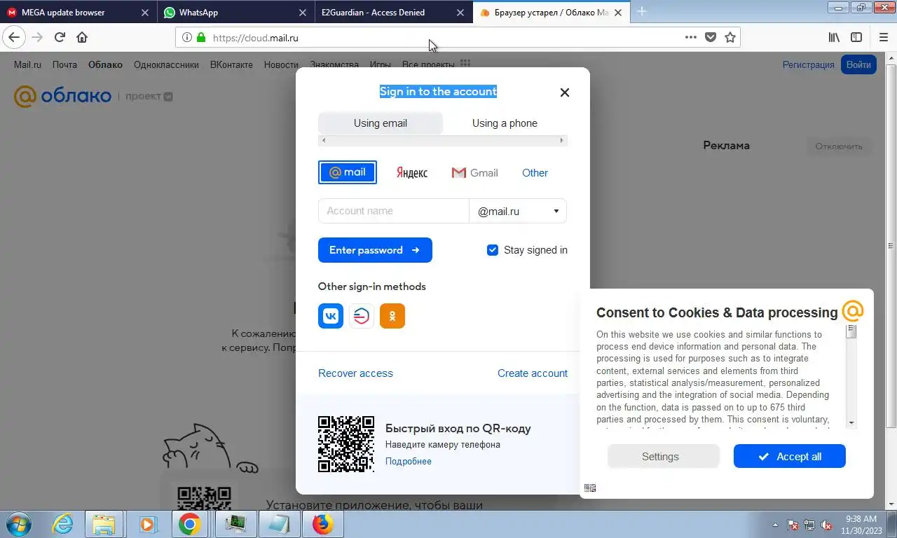Image resolution: width=897 pixels, height=538 pixels.
Task: Click the QR code in dialog
Action: click(x=346, y=444)
